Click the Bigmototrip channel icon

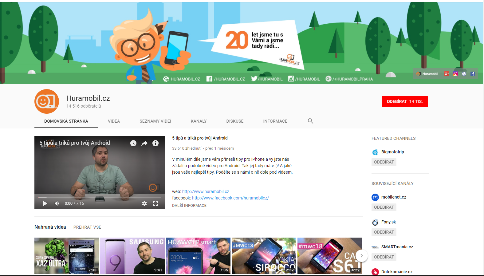tap(375, 152)
